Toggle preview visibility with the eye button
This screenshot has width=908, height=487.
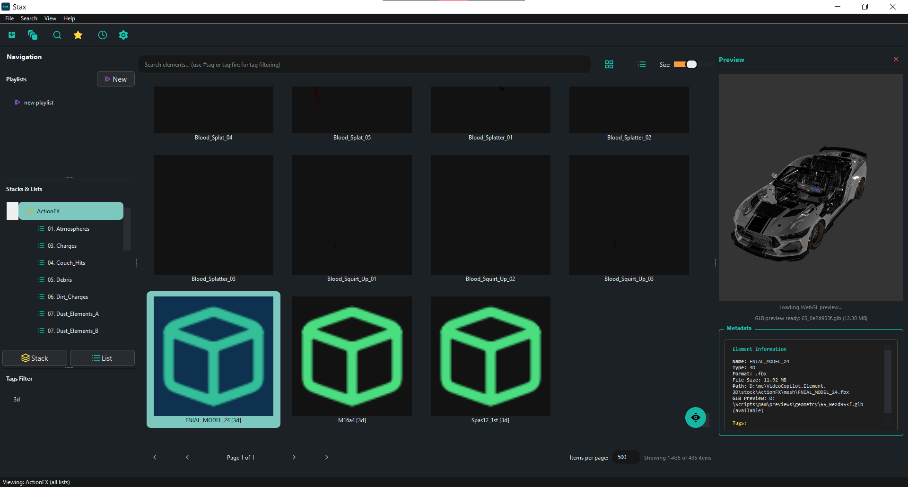[695, 417]
